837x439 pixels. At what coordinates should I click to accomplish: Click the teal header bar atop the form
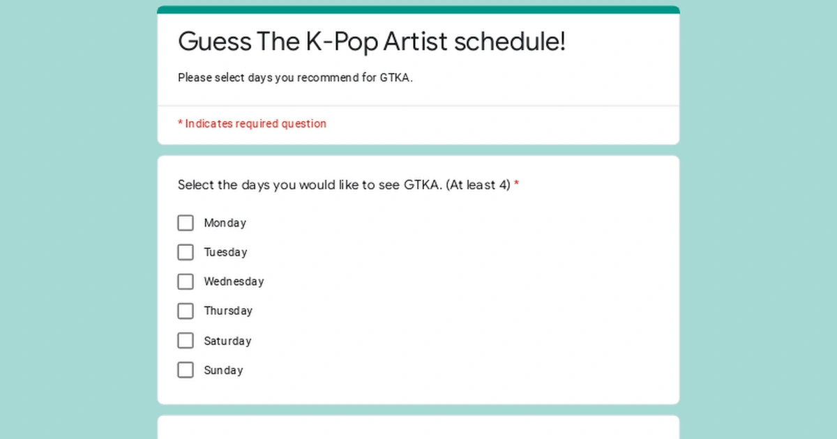tap(418, 10)
